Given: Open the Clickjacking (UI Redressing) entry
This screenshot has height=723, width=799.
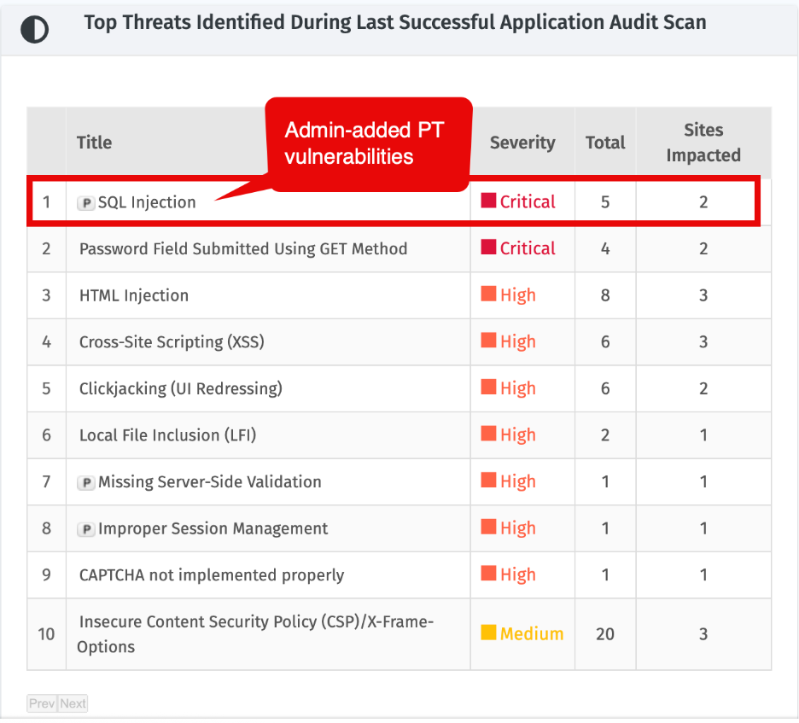Looking at the screenshot, I should (x=180, y=388).
